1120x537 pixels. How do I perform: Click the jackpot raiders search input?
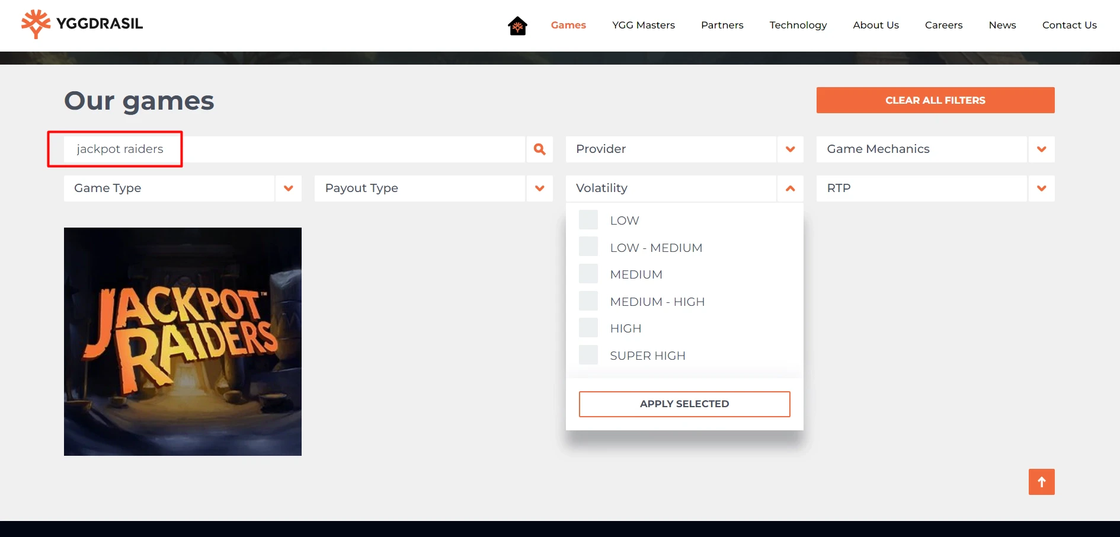coord(295,149)
